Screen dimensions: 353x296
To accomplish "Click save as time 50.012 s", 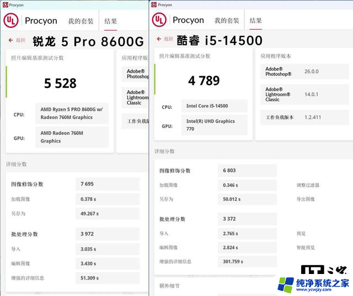I will pos(247,199).
